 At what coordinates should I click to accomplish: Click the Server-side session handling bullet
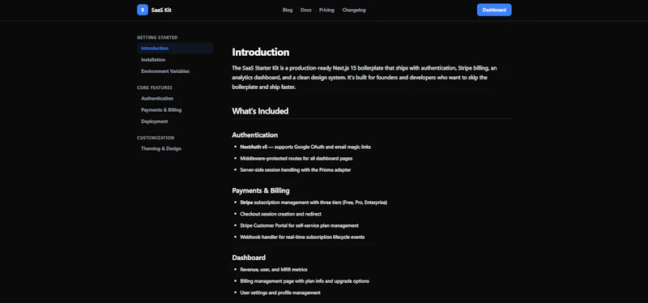295,170
